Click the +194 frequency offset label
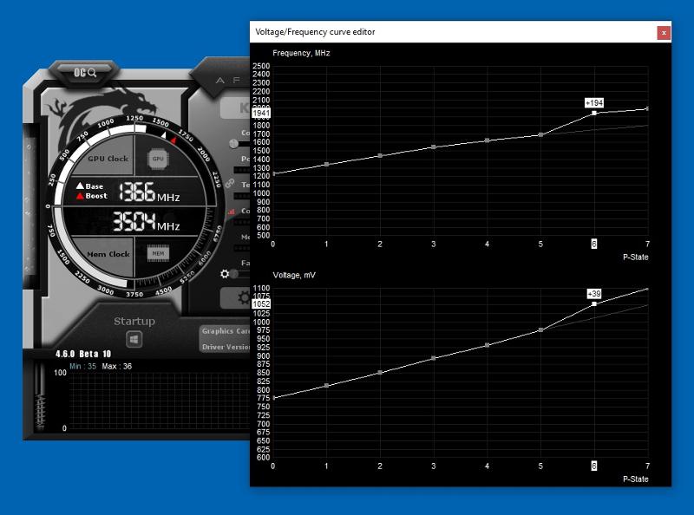Image resolution: width=694 pixels, height=515 pixels. click(x=593, y=101)
